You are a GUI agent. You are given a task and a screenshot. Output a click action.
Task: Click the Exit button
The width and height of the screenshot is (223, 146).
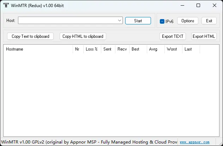click(209, 21)
